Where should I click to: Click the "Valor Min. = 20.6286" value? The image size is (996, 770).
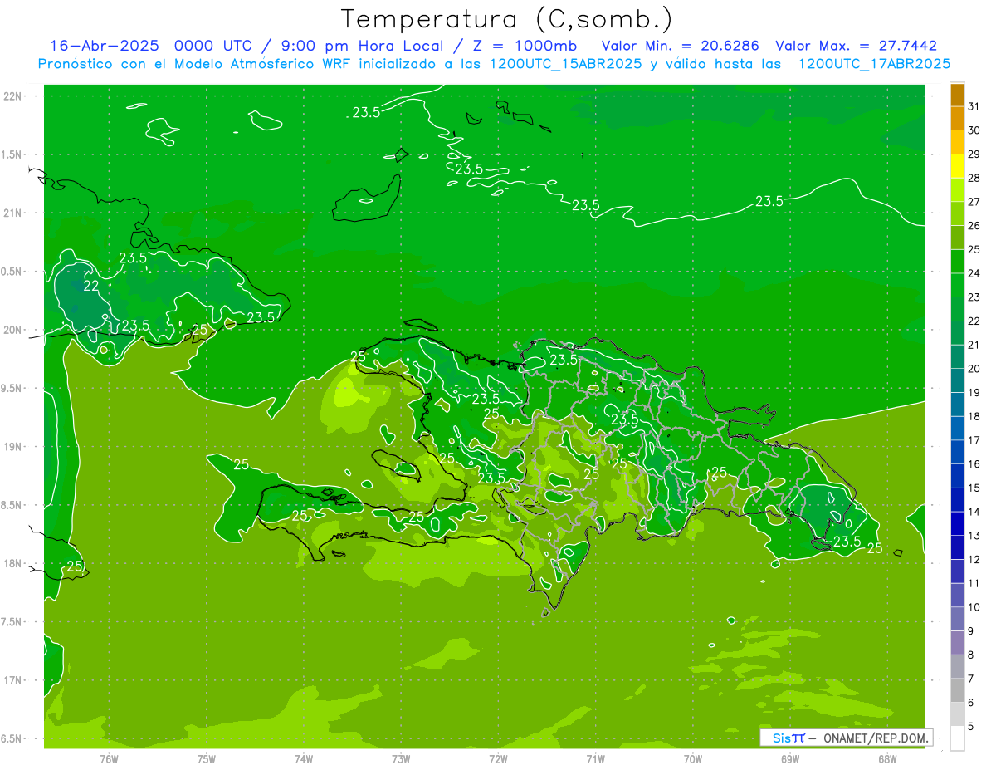point(680,46)
